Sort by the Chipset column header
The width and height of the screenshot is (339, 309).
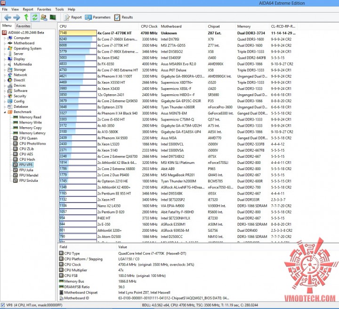(220, 26)
